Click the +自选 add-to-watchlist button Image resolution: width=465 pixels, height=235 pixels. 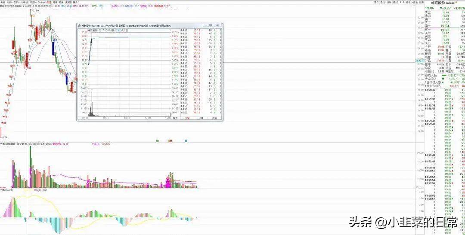pos(414,3)
